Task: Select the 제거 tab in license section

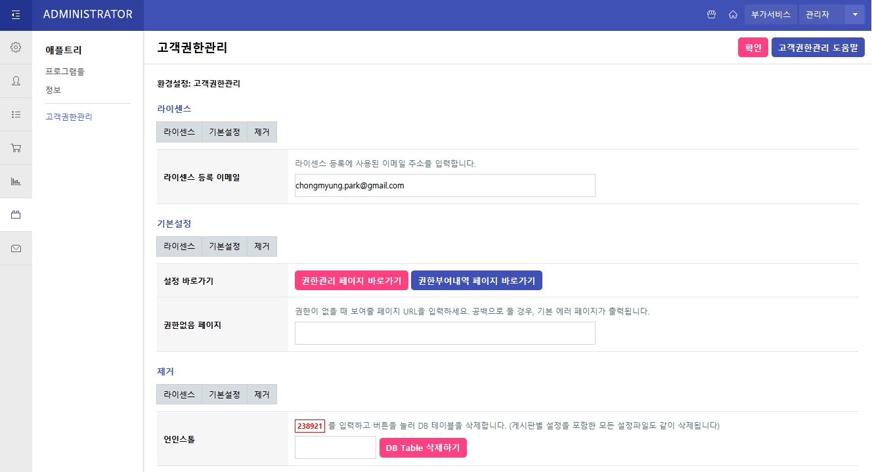Action: [261, 131]
